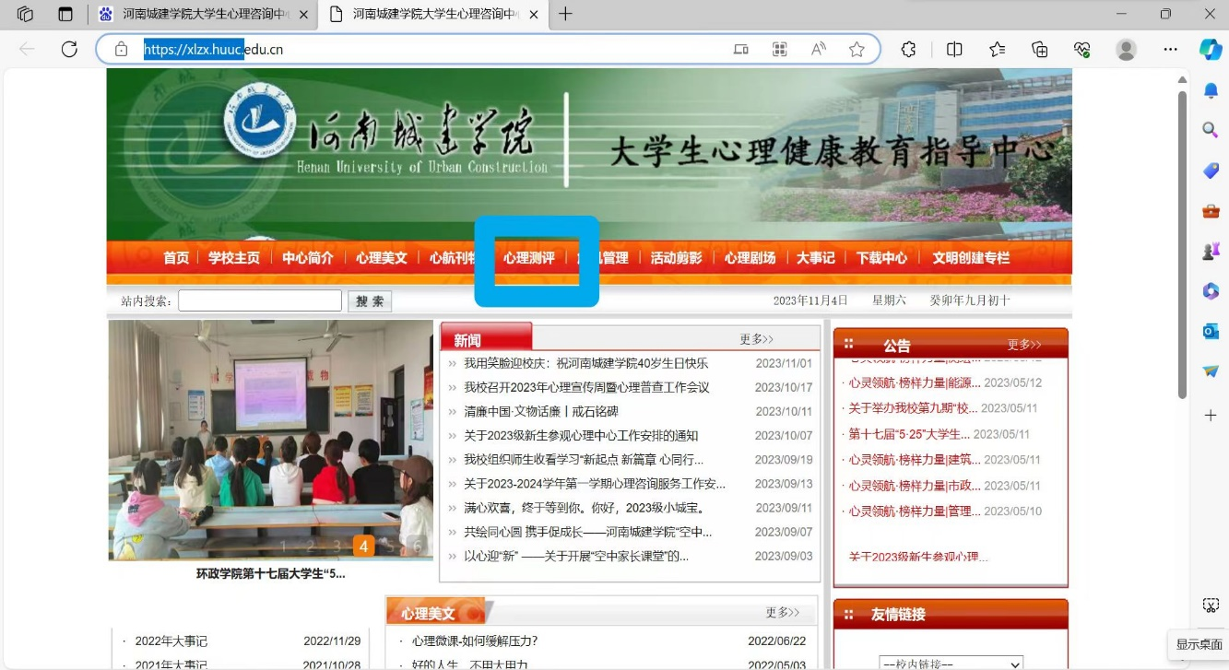Viewport: 1229px width, 670px height.
Task: Add this page to favorites with the star
Action: coord(857,50)
